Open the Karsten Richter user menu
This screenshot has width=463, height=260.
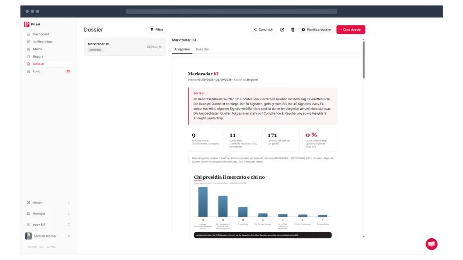pyautogui.click(x=48, y=236)
